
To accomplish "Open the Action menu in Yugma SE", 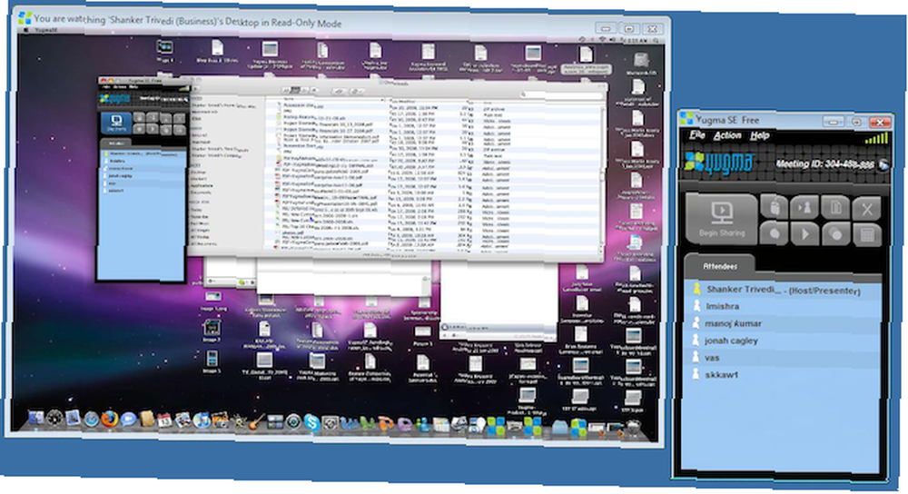I will pos(727,135).
